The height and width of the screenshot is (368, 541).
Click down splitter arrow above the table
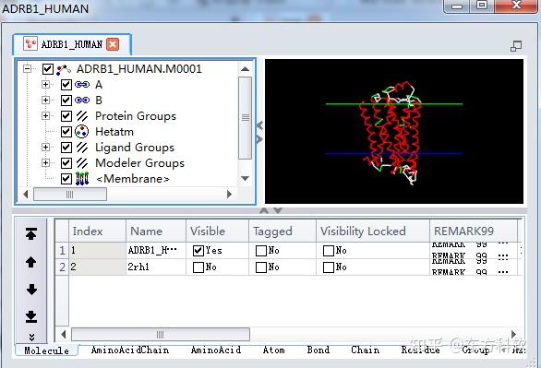click(x=278, y=210)
